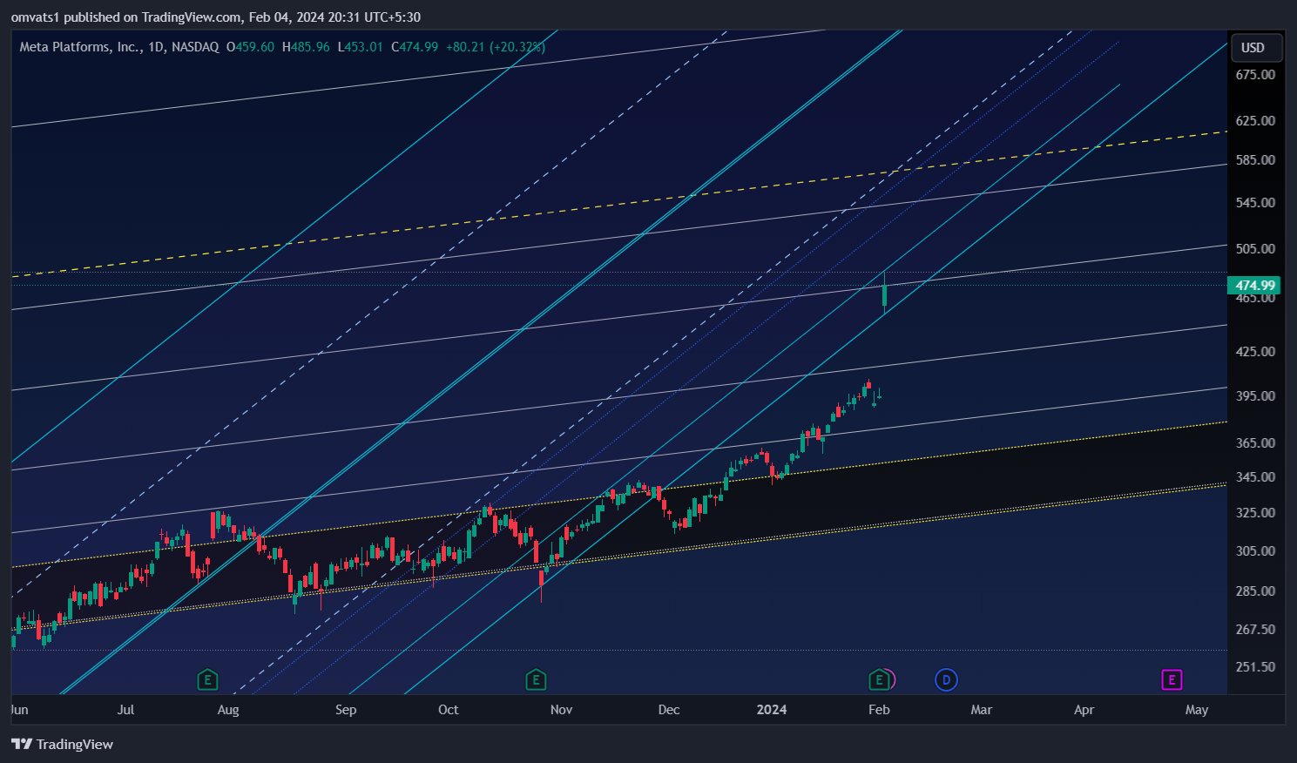
Task: Click the magenta upcoming earnings E marker
Action: tap(1172, 679)
